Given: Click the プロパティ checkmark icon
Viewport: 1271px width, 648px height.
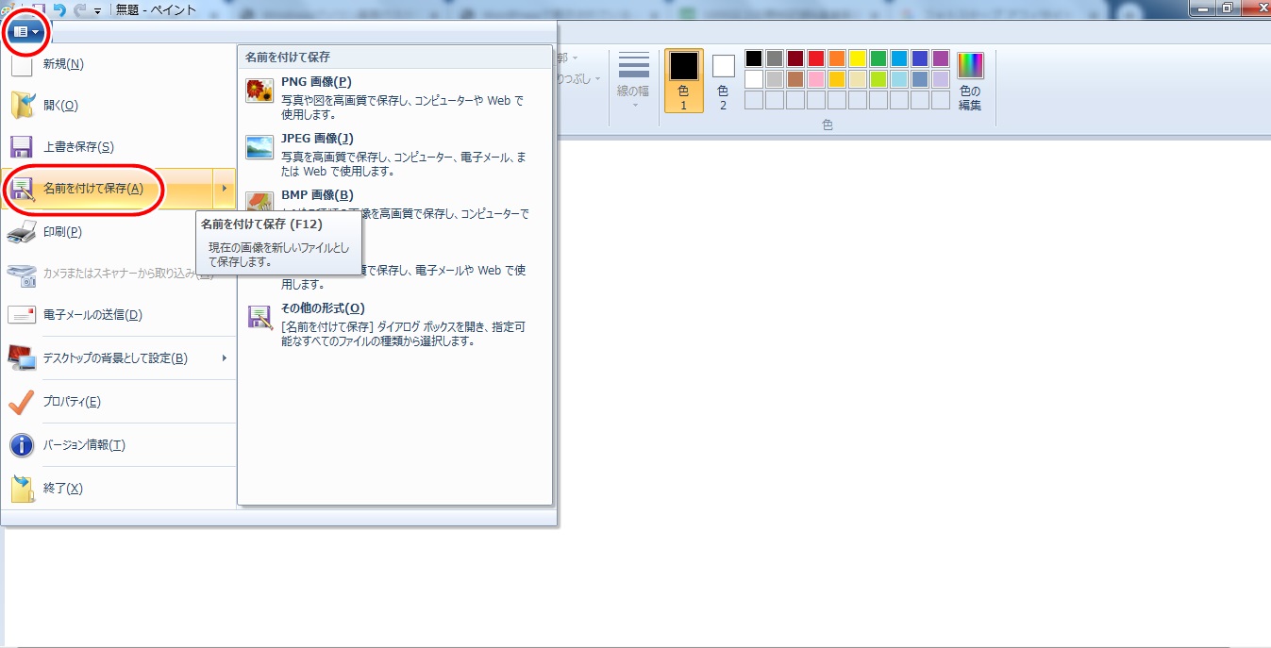Looking at the screenshot, I should point(22,402).
